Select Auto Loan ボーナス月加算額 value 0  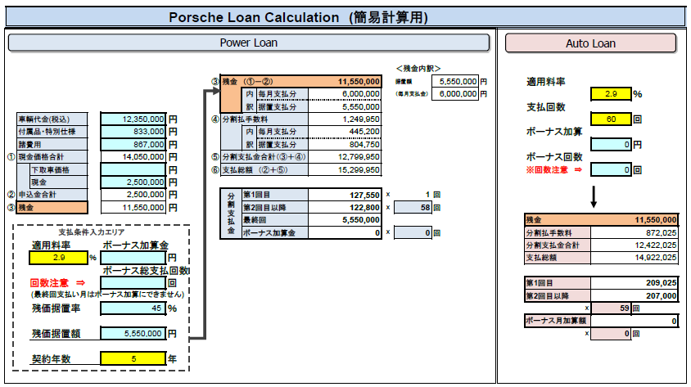click(x=635, y=321)
